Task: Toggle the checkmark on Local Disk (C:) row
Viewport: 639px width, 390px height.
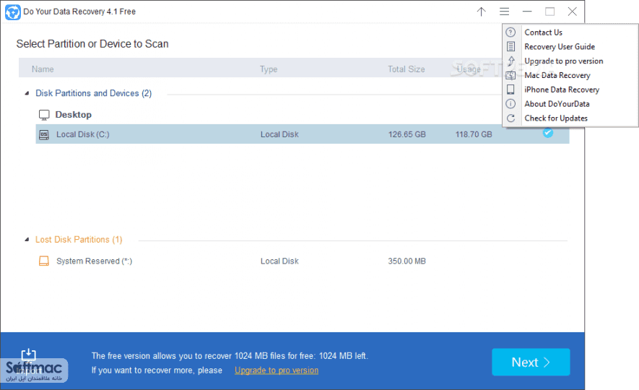Action: click(548, 133)
